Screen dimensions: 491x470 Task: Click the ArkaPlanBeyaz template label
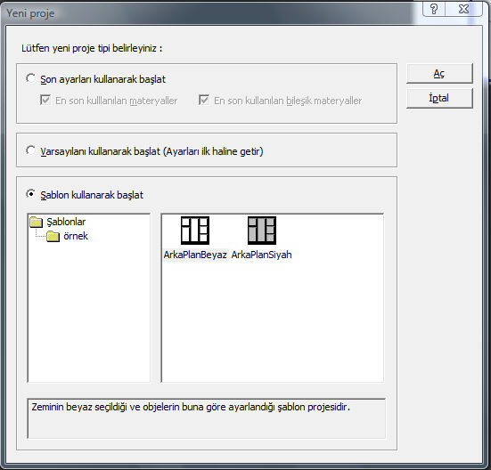point(195,255)
